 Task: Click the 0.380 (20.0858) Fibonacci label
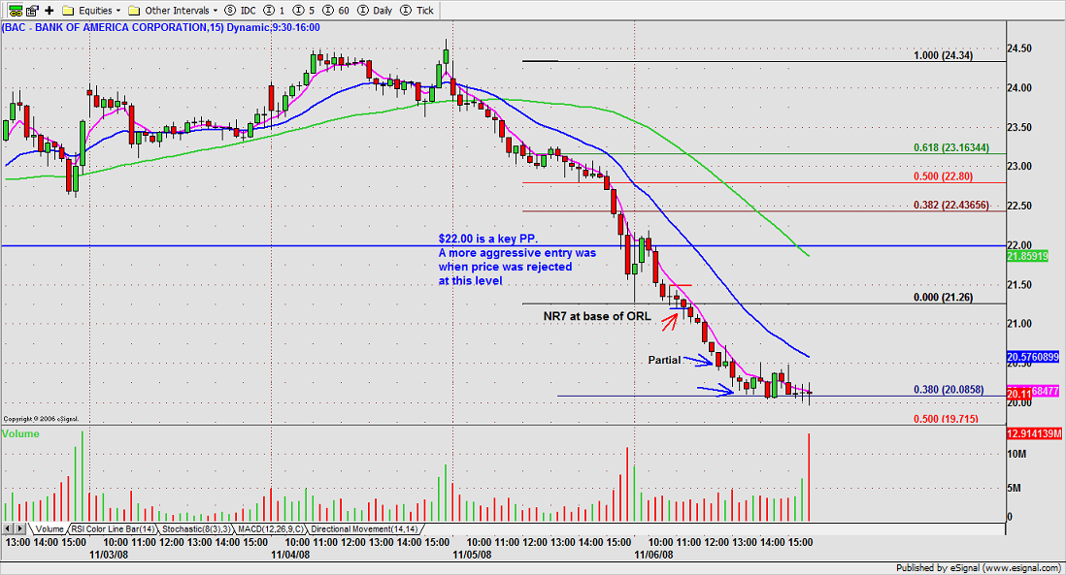tap(949, 390)
